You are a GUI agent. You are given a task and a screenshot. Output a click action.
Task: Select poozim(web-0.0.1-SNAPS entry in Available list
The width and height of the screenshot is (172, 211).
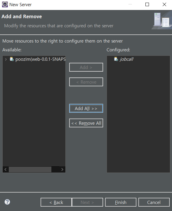click(41, 59)
